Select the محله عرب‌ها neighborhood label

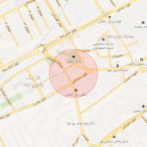[x=120, y=36]
